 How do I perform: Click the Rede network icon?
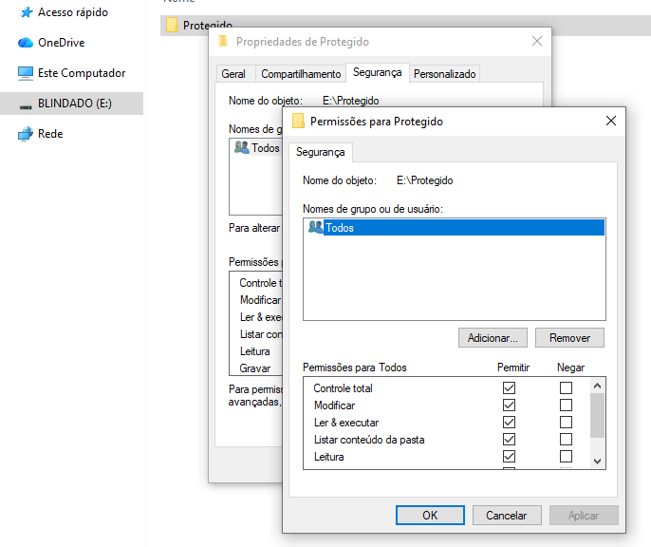click(26, 134)
